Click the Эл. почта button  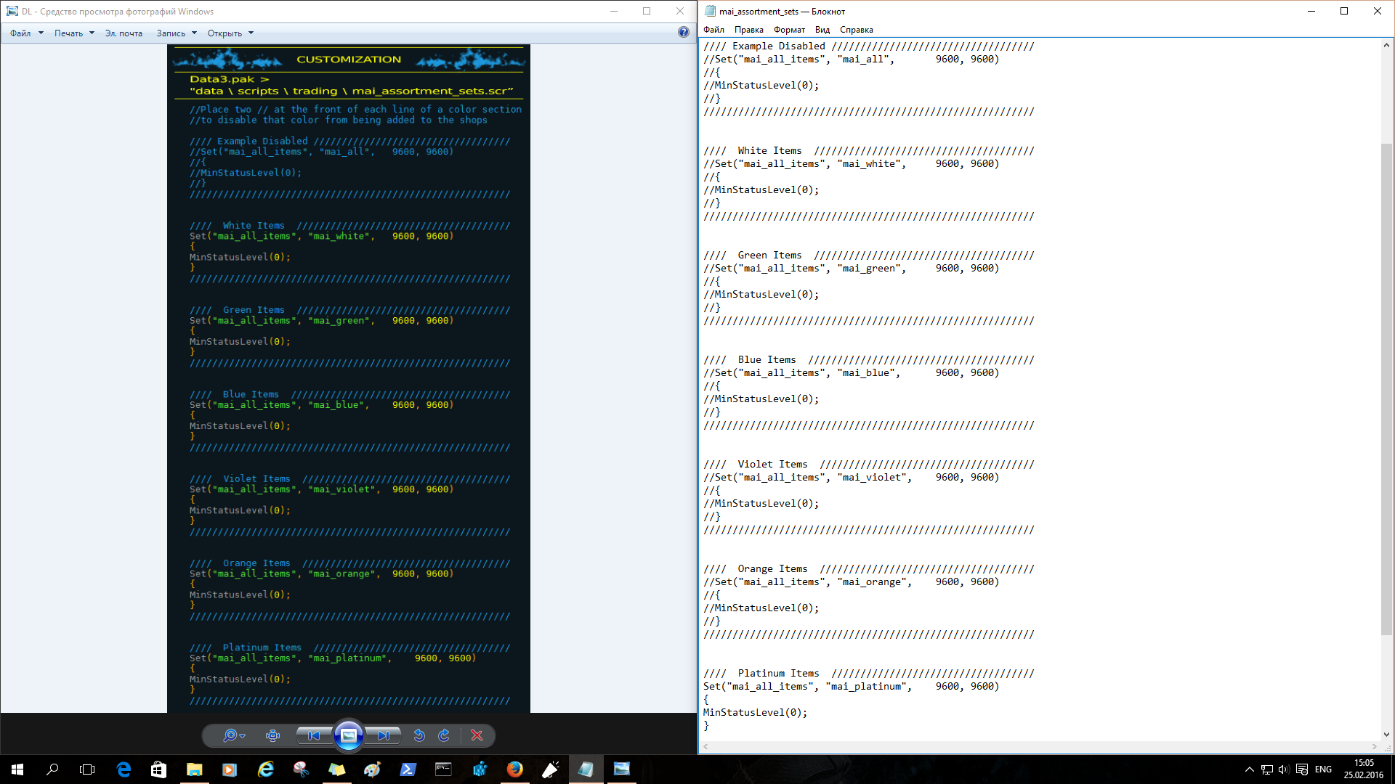coord(124,33)
